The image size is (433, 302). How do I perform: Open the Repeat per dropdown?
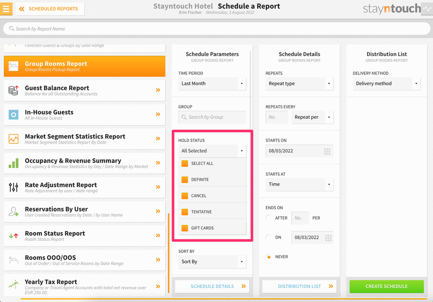[313, 117]
